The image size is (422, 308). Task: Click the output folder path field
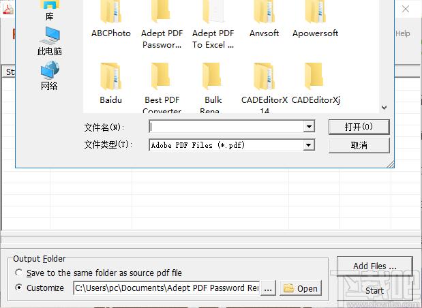pyautogui.click(x=166, y=288)
